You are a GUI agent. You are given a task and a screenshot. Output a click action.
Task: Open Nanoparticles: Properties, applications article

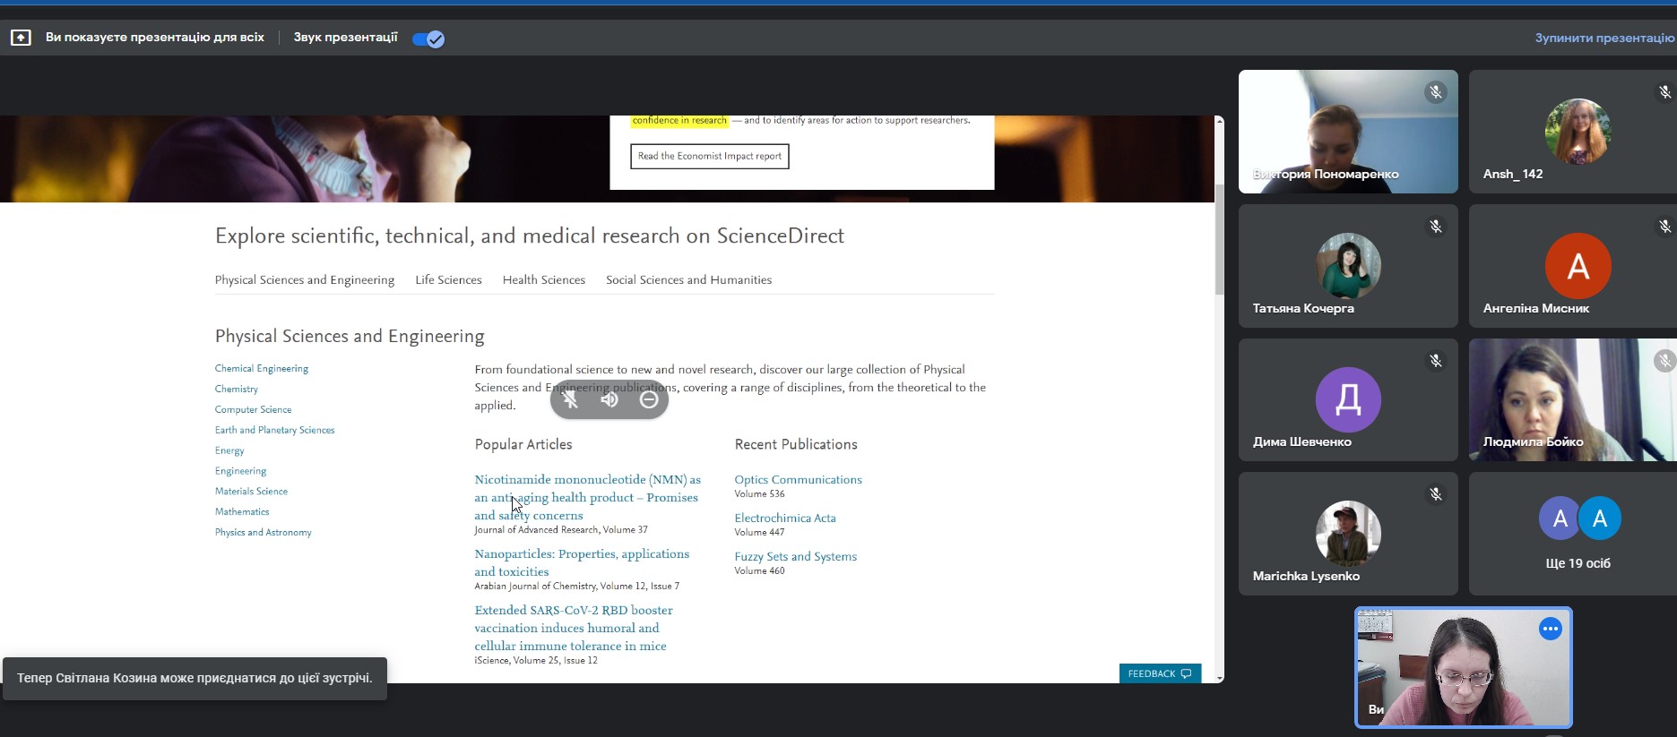[x=582, y=562]
